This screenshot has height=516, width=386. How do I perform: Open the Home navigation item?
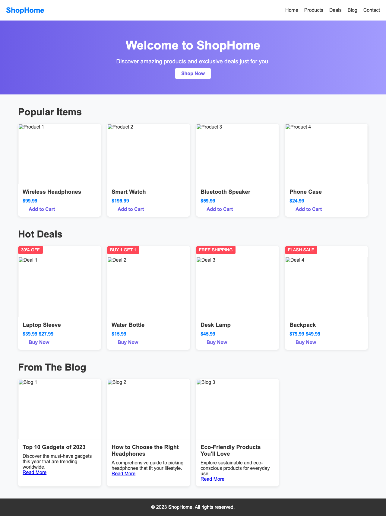pyautogui.click(x=291, y=10)
